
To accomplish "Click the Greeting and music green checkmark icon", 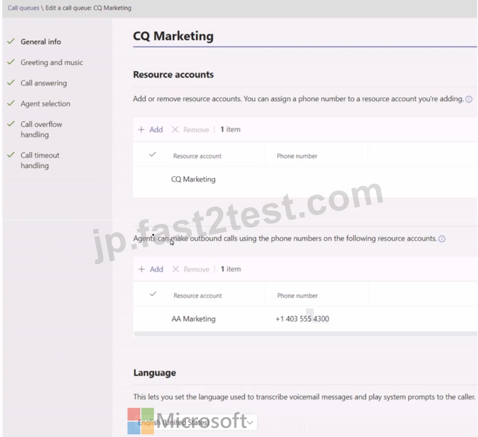I will [11, 62].
